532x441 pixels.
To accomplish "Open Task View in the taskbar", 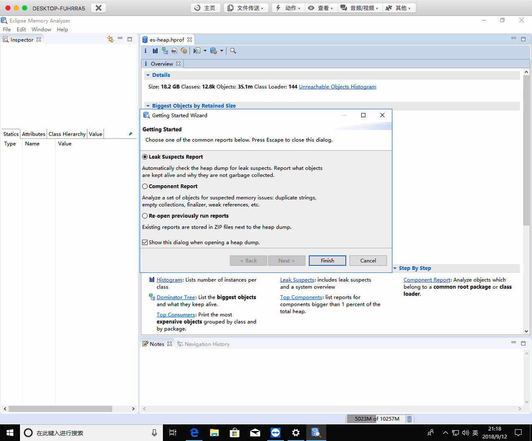I will pos(173,433).
